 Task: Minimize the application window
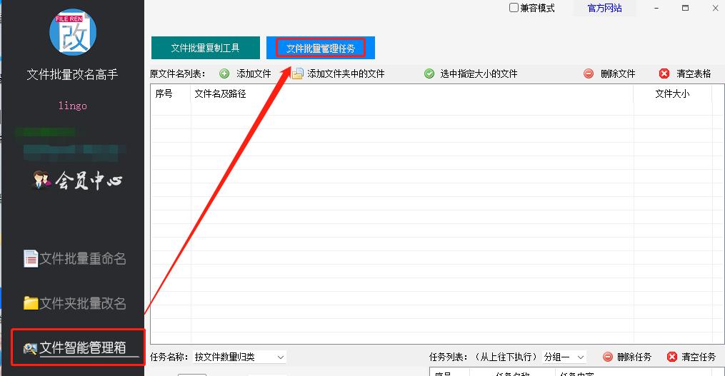656,9
